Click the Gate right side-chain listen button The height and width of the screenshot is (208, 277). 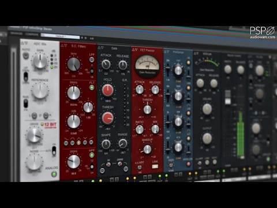[126, 169]
